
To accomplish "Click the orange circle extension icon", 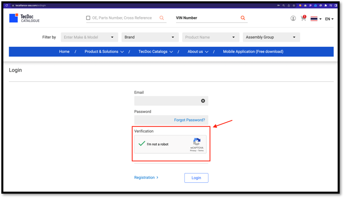I will click(300, 5).
